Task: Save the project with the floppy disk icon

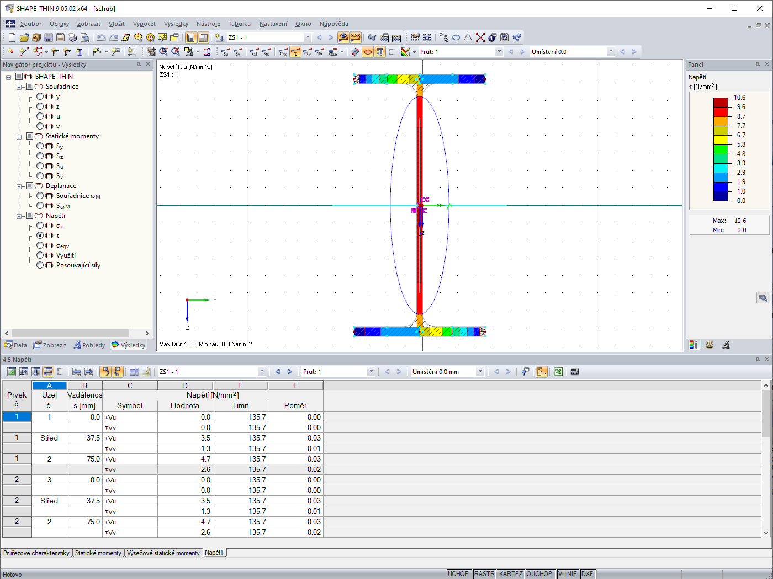Action: 49,37
